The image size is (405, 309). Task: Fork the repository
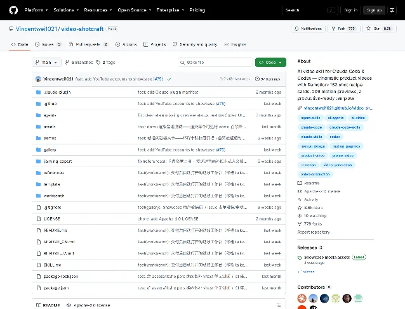[343, 28]
